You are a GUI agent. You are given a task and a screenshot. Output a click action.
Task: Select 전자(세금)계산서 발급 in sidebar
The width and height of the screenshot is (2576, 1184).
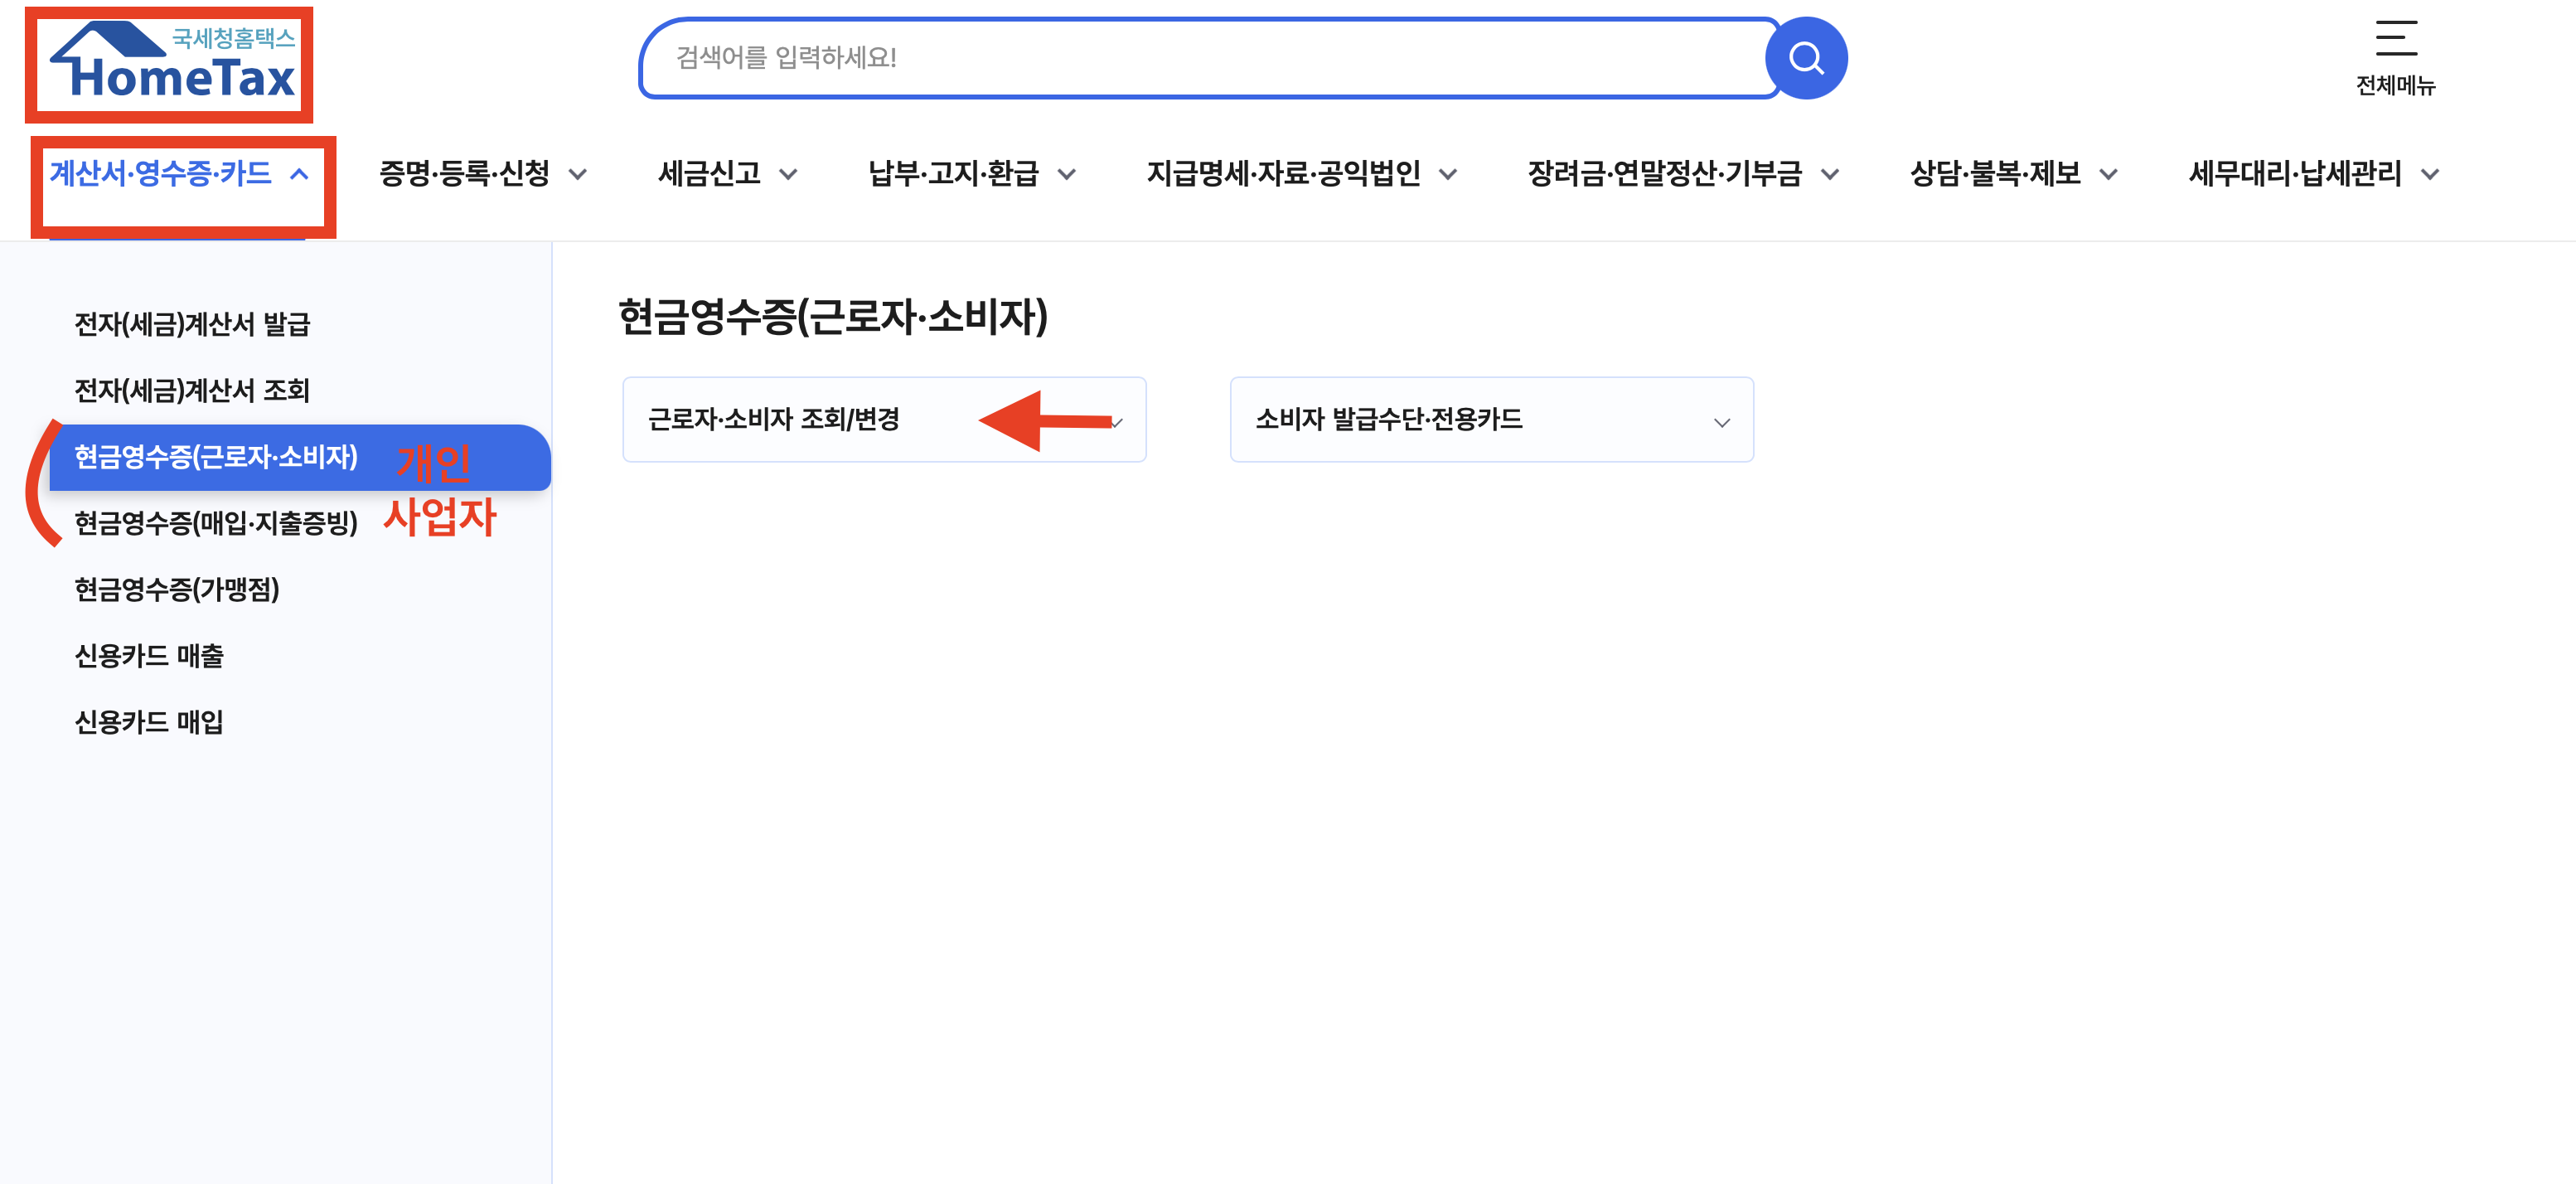[x=192, y=324]
